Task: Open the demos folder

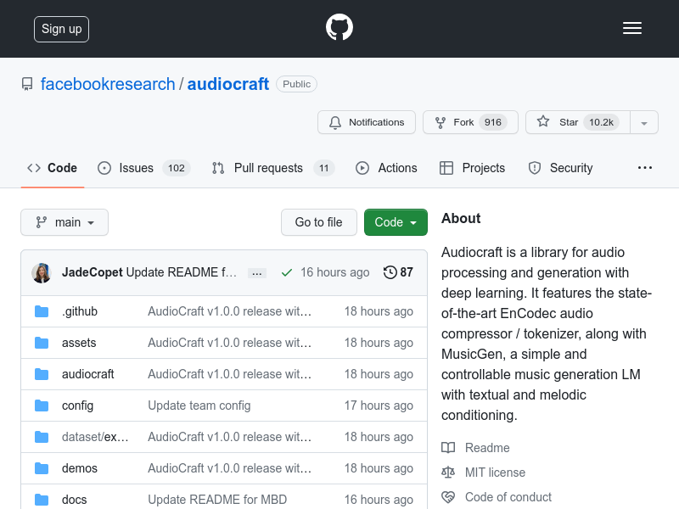Action: tap(80, 468)
